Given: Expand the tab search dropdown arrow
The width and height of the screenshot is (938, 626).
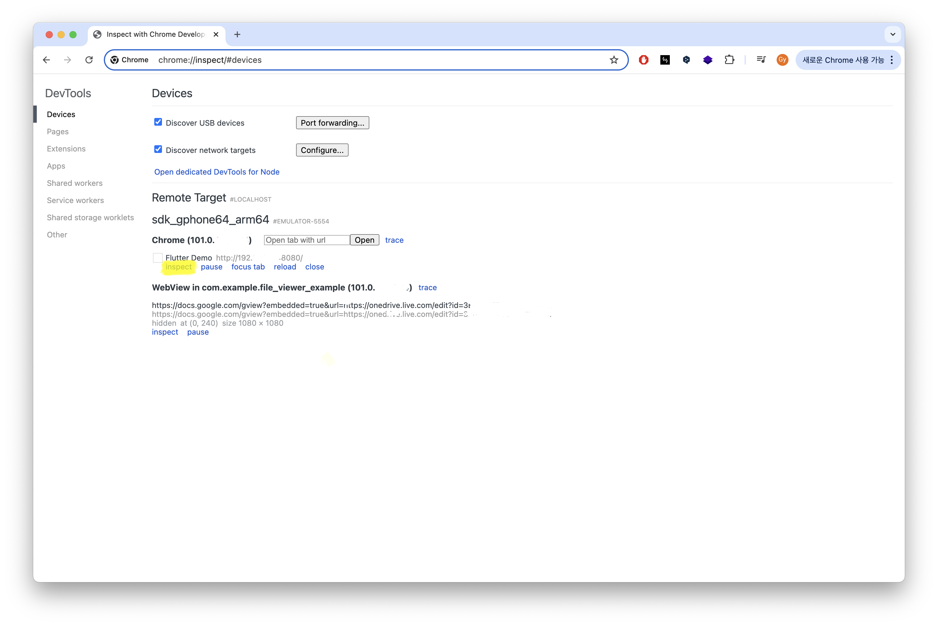Looking at the screenshot, I should point(892,34).
